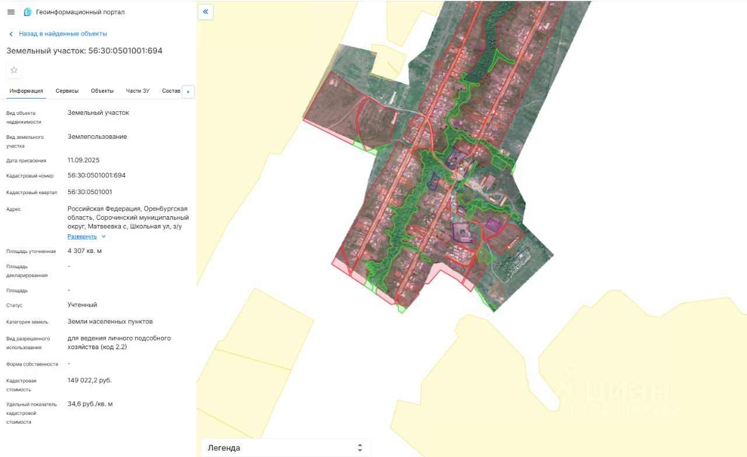Select the Части ЗУ tab
The height and width of the screenshot is (457, 747).
138,91
